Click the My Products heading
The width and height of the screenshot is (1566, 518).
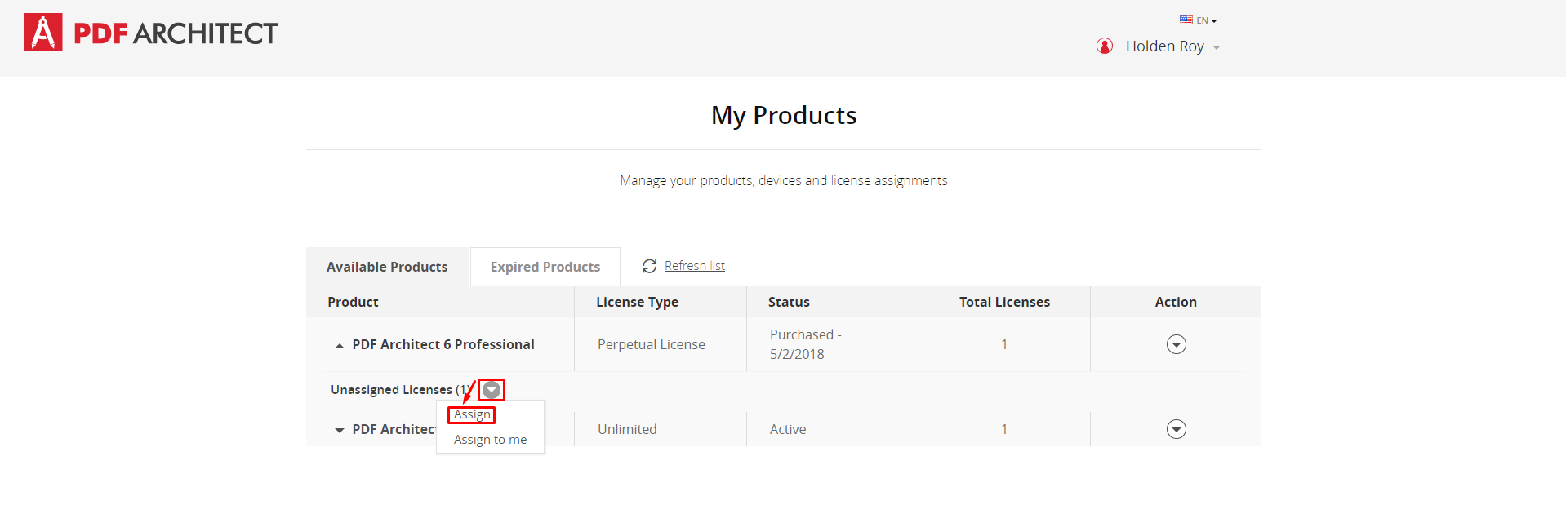784,115
